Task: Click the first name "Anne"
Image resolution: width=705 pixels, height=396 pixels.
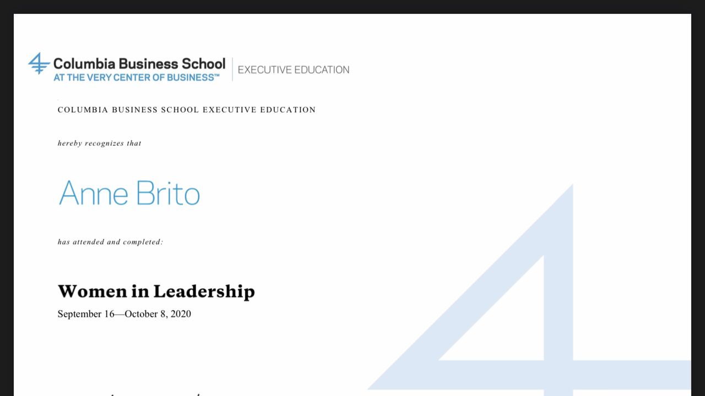Action: pyautogui.click(x=93, y=193)
